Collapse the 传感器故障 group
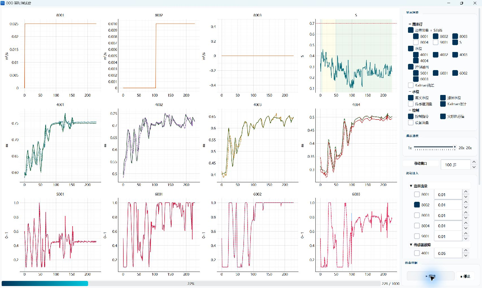The width and height of the screenshot is (482, 288). (x=411, y=244)
